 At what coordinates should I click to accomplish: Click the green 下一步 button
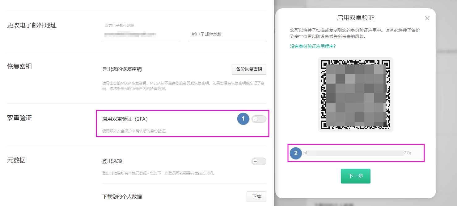pyautogui.click(x=355, y=176)
